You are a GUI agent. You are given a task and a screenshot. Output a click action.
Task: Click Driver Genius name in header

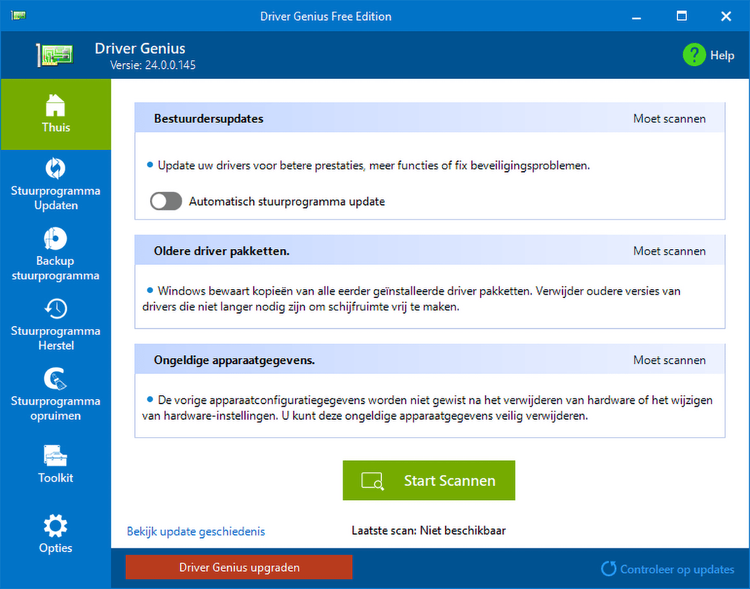[x=140, y=48]
